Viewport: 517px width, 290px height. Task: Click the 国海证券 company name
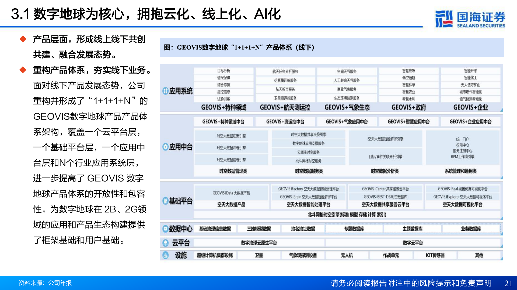pos(481,17)
